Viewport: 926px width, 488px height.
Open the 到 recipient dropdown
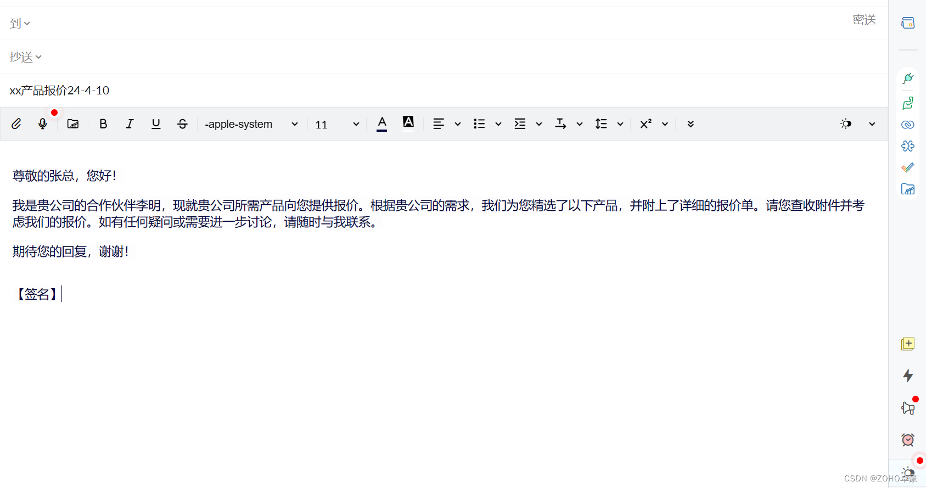tap(20, 24)
